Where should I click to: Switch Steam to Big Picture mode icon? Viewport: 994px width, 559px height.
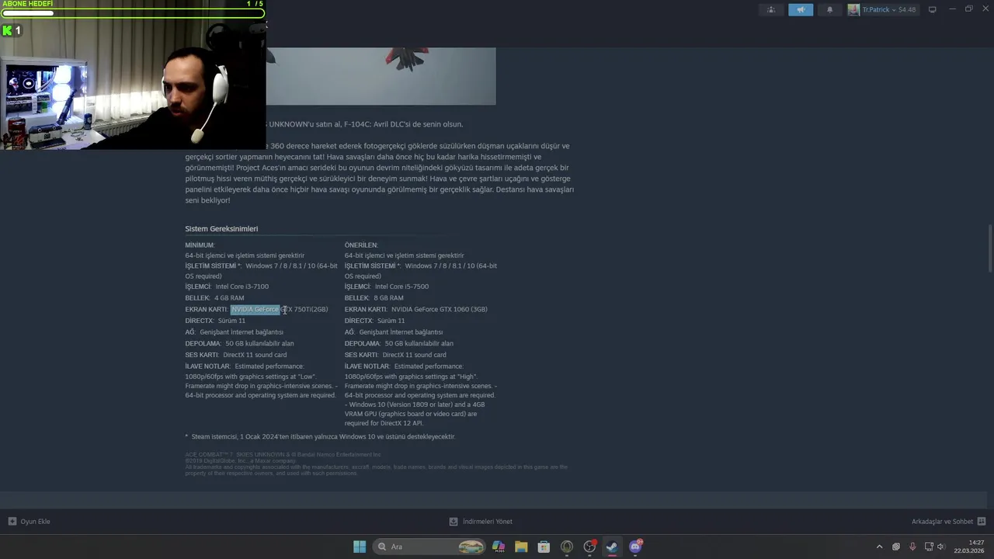pos(933,10)
